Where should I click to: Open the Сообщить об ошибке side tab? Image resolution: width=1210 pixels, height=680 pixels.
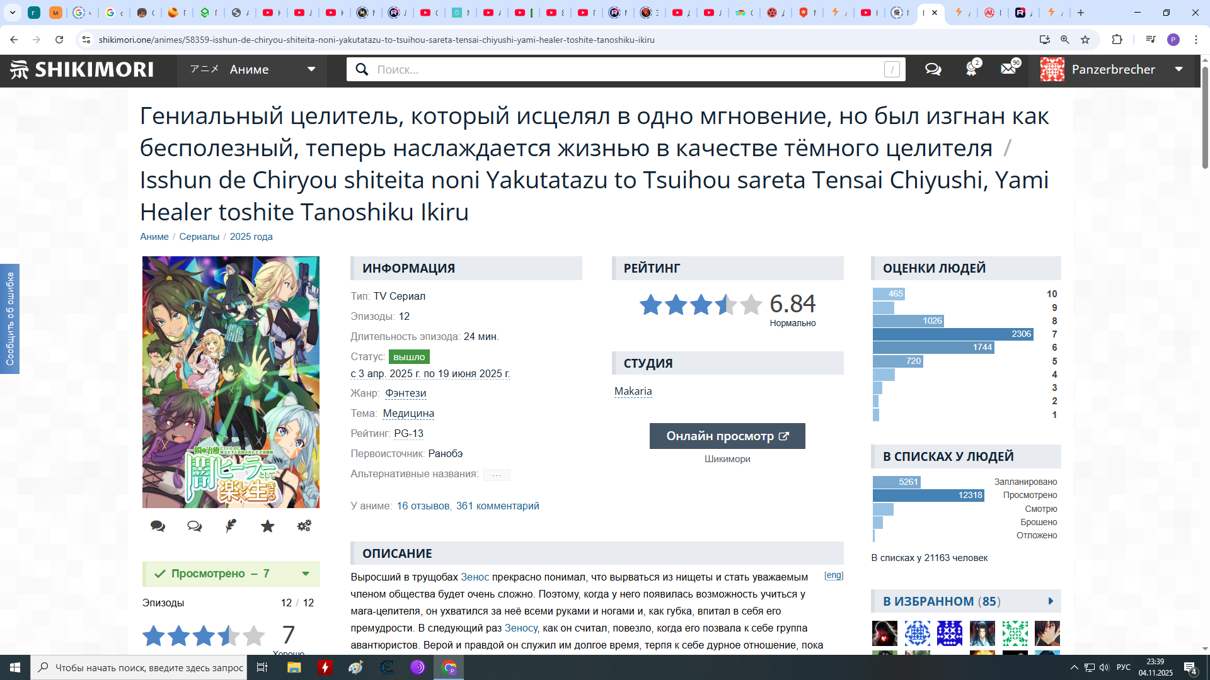coord(9,319)
